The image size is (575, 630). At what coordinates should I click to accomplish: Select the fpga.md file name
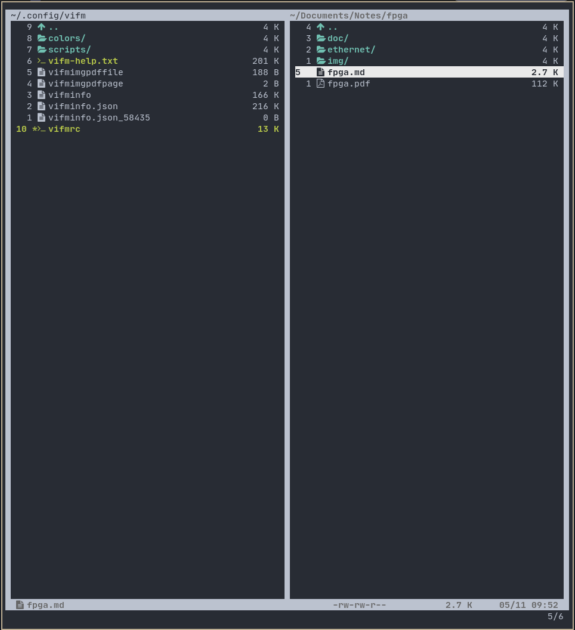pyautogui.click(x=346, y=72)
